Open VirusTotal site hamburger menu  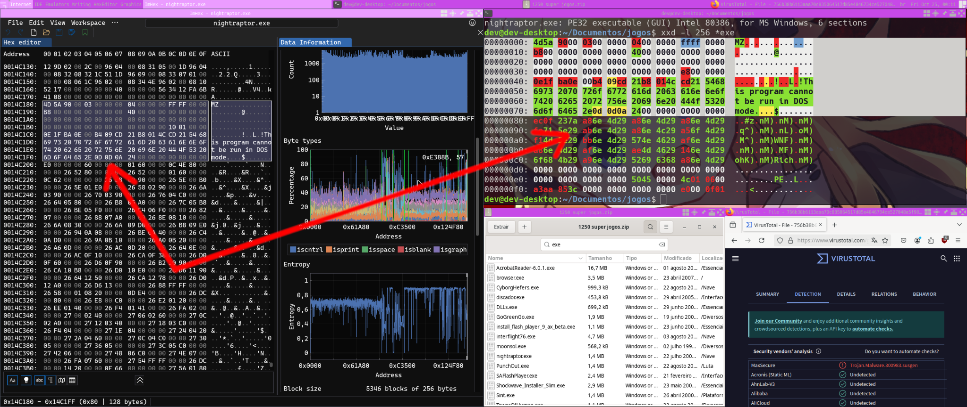(735, 258)
